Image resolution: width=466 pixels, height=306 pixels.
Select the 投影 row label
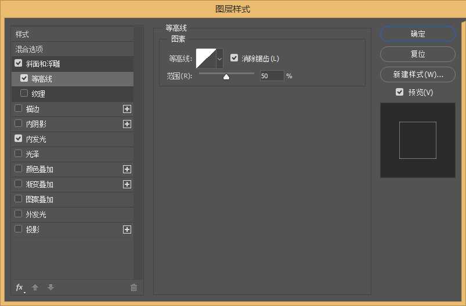pyautogui.click(x=32, y=230)
